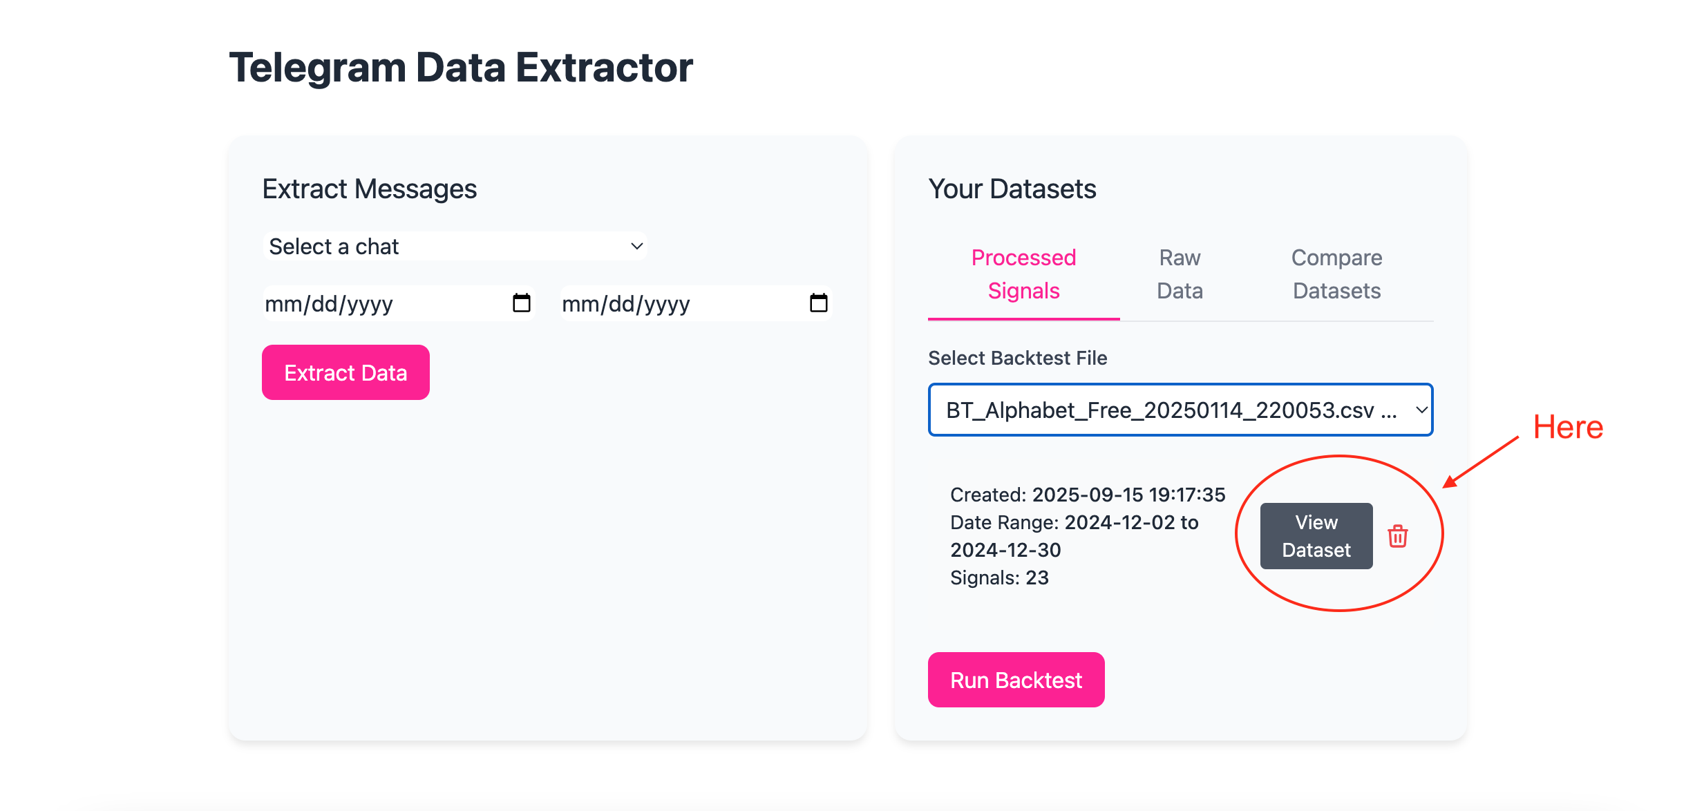1704x811 pixels.
Task: Click the Signals: 23 count text
Action: 999,578
